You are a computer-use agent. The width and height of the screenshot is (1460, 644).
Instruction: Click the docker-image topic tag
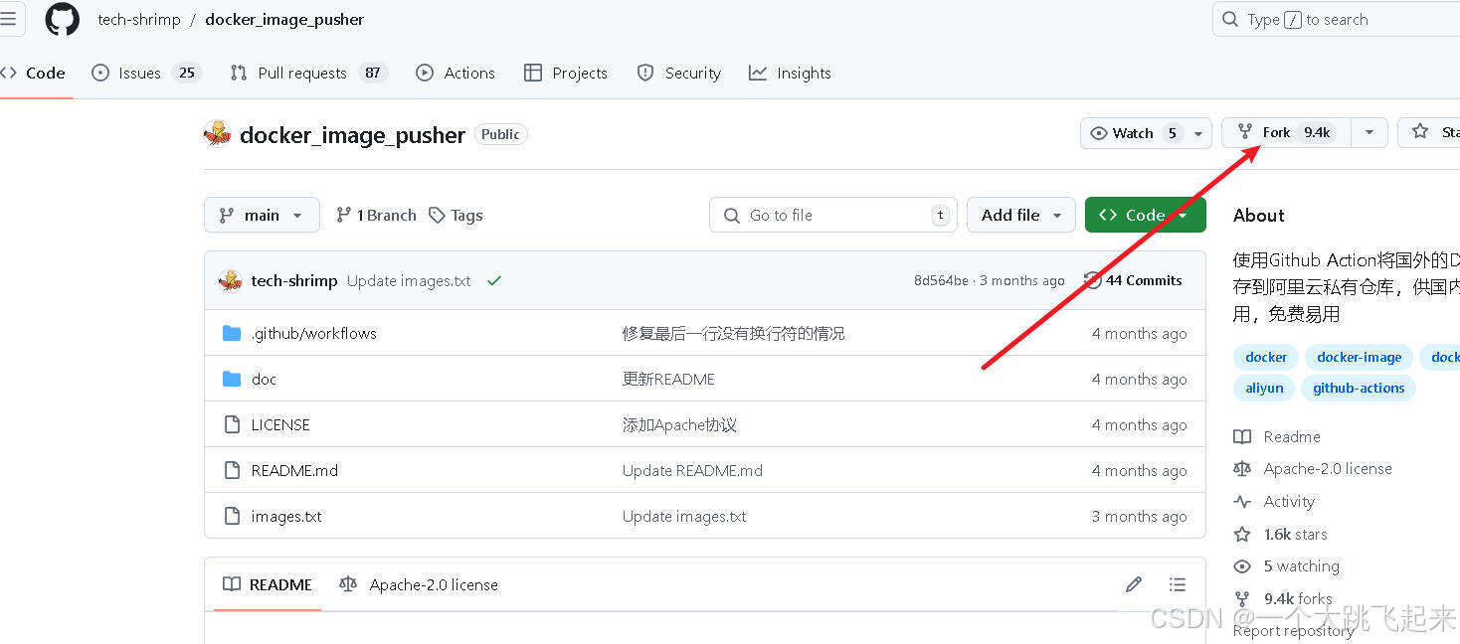pos(1359,358)
